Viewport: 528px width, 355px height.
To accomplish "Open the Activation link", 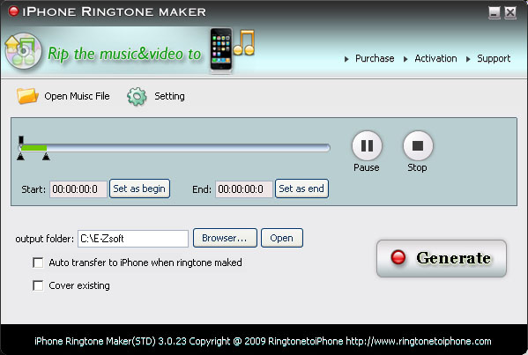I will tap(435, 58).
